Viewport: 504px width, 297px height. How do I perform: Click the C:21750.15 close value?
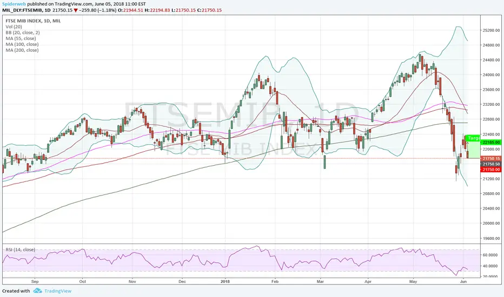tap(209, 10)
